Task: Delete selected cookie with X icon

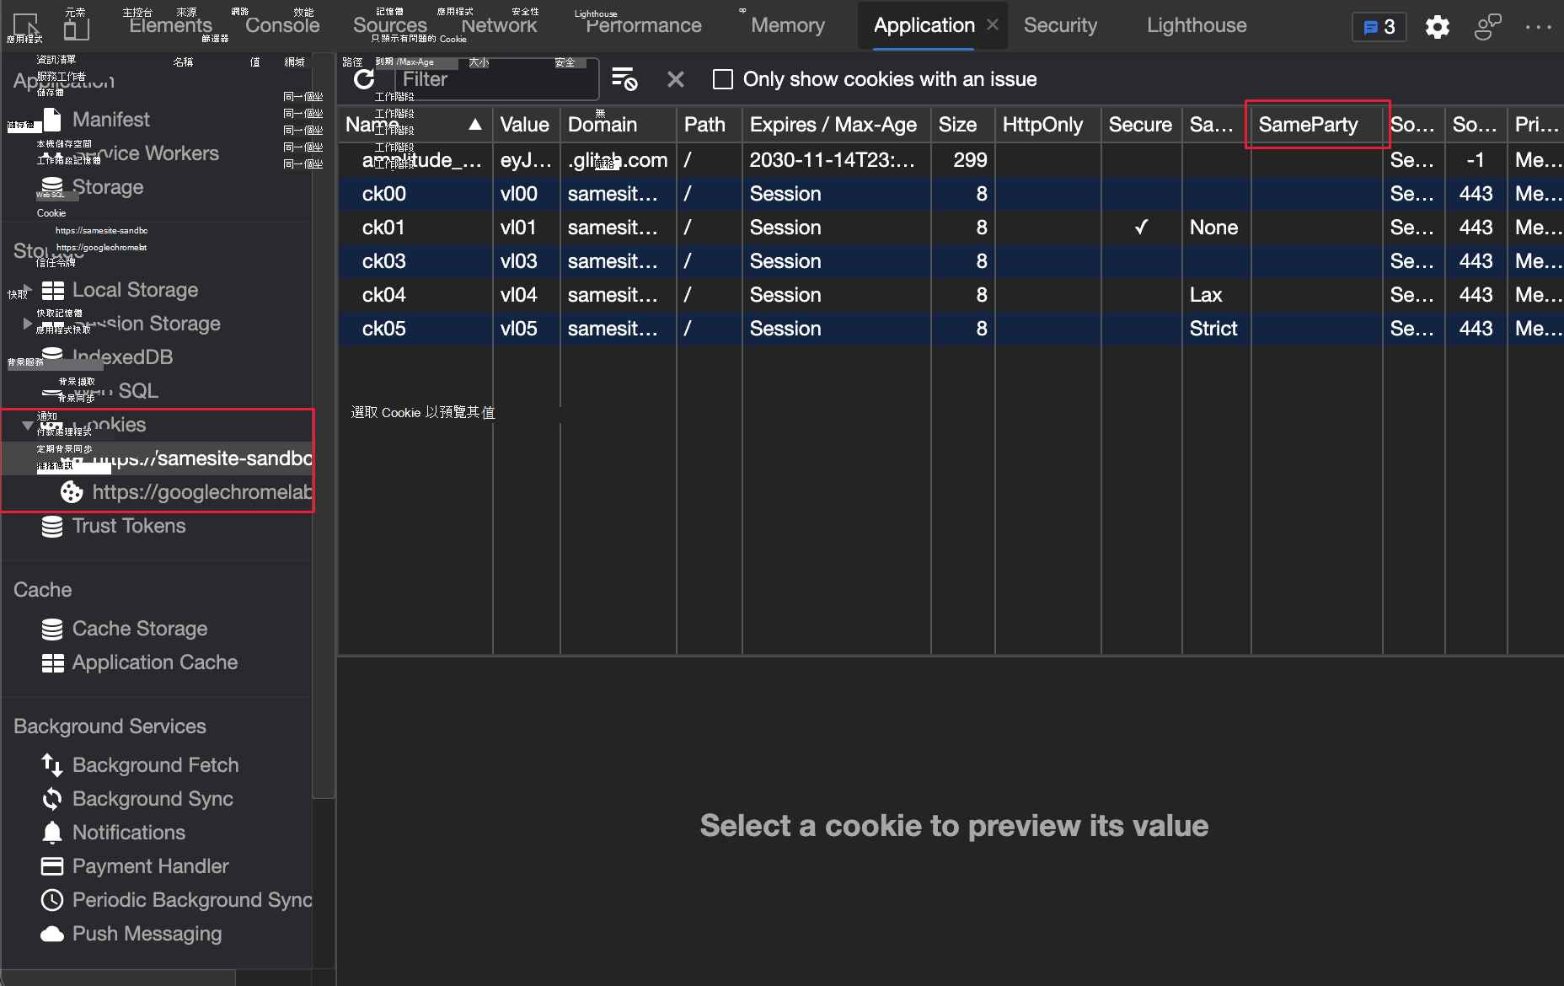Action: pos(675,79)
